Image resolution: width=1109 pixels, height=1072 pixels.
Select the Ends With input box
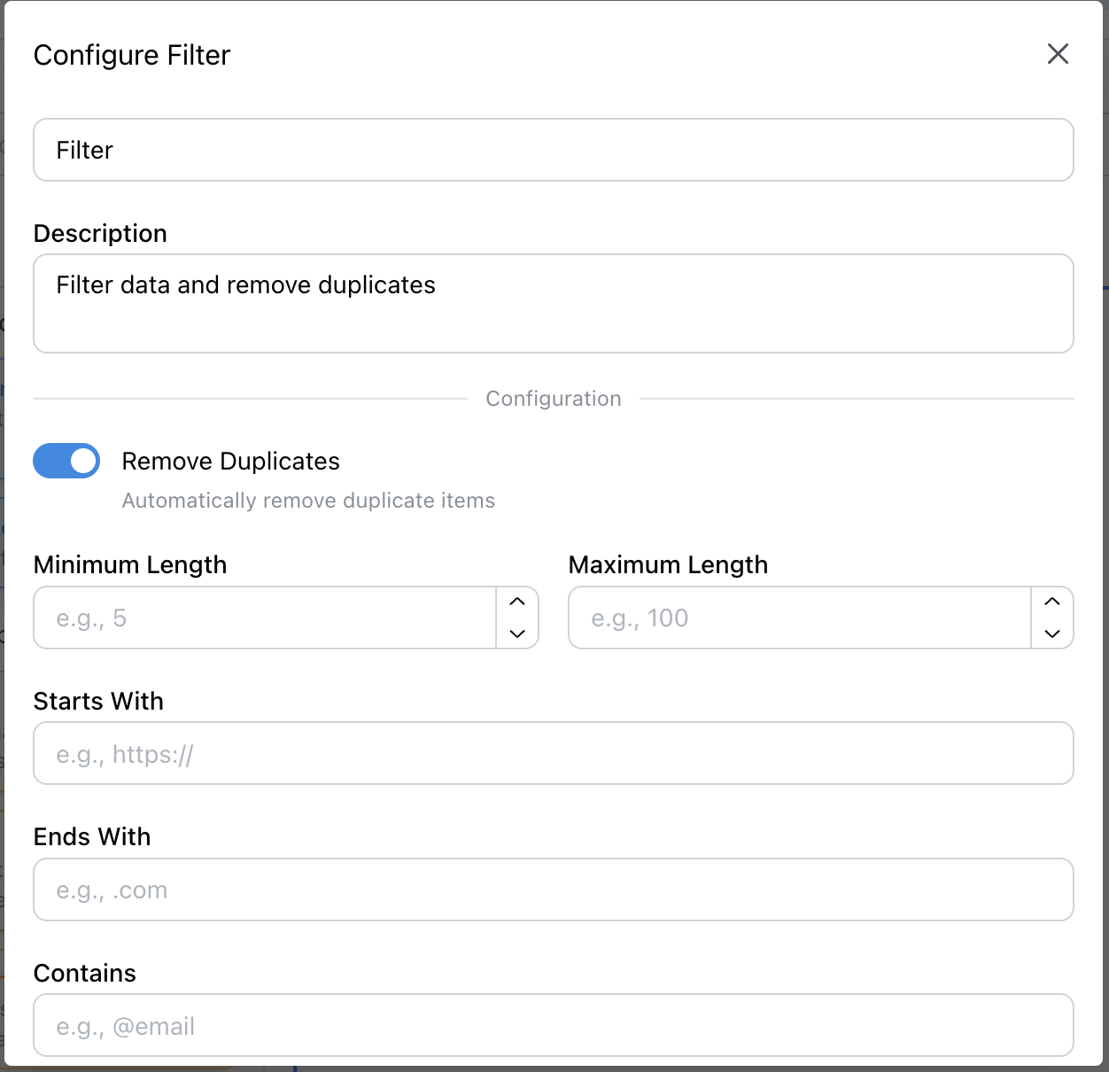coord(553,889)
